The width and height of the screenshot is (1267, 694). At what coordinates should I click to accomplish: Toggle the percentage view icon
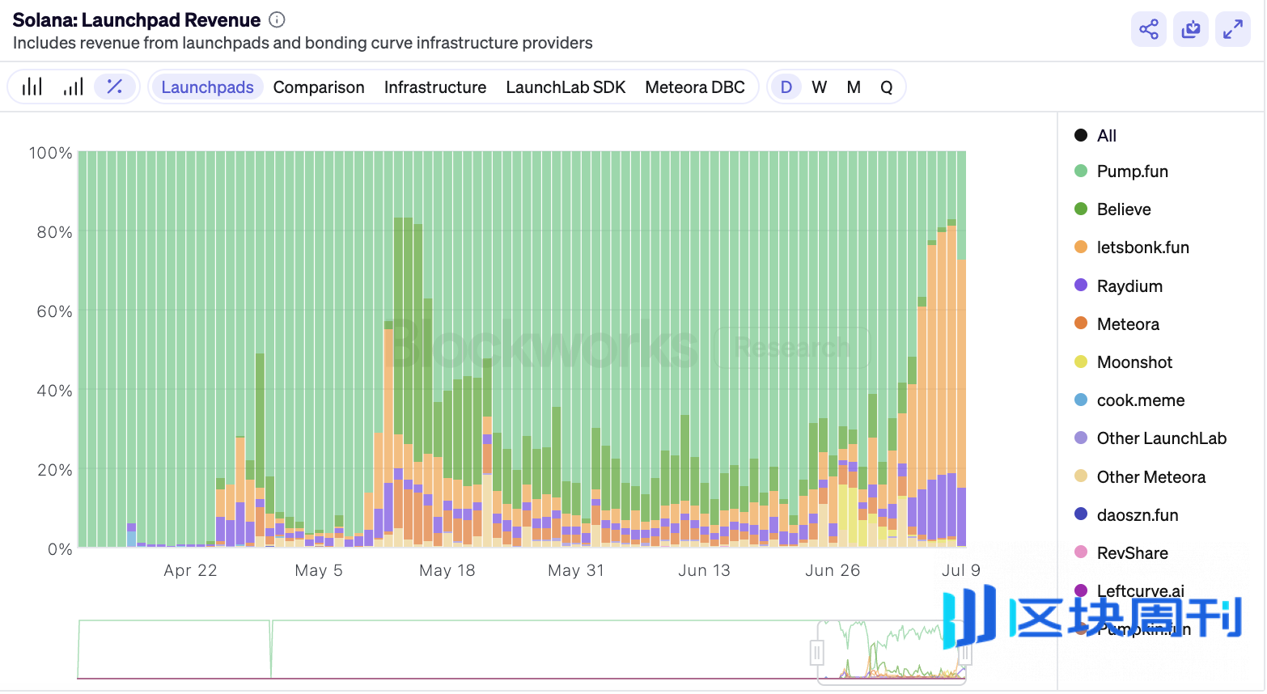115,87
